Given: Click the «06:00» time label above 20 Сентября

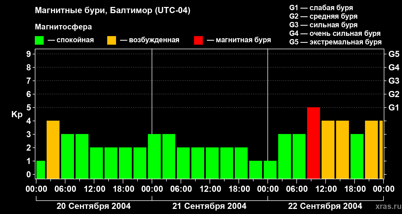Looking at the screenshot, I should coord(65,189).
